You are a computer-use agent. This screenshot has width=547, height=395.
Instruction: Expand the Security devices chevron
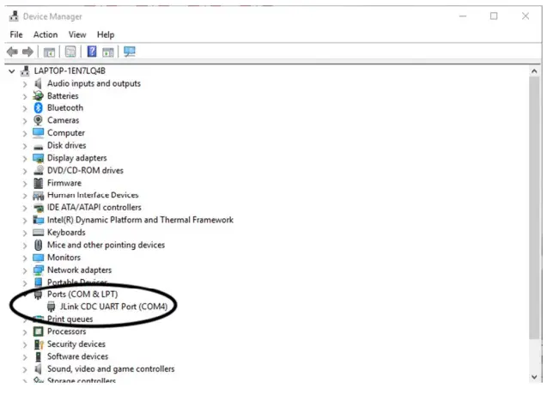pos(25,345)
